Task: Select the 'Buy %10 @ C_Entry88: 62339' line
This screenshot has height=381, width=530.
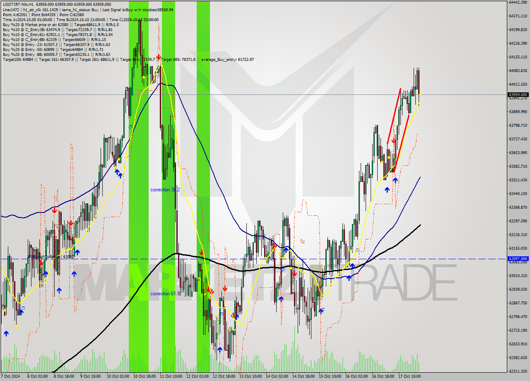Action: (x=55, y=39)
